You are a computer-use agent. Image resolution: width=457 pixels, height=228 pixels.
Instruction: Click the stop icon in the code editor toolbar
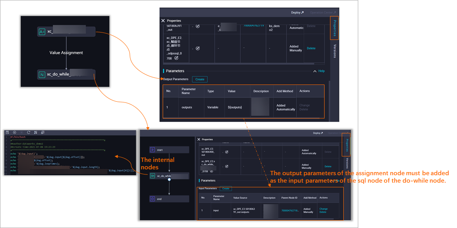[22, 132]
